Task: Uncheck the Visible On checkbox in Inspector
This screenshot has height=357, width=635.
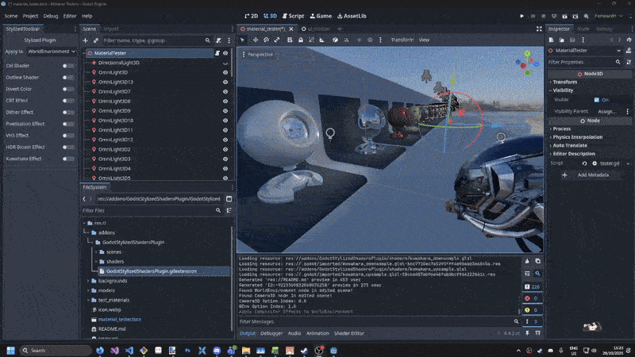Action: pos(597,100)
